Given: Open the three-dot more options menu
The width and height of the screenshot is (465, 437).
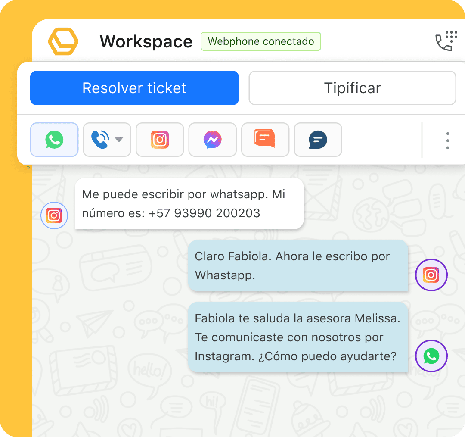Looking at the screenshot, I should click(448, 141).
